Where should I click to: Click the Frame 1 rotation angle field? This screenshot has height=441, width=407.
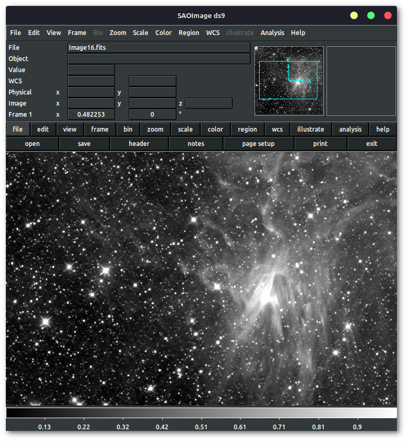153,115
